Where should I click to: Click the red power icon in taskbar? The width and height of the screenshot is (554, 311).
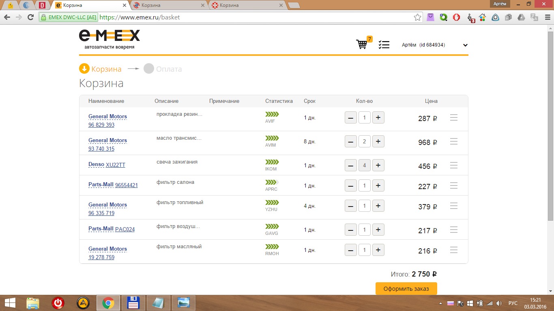click(58, 303)
